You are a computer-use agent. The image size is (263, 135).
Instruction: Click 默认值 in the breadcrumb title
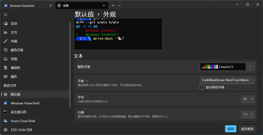(84, 15)
